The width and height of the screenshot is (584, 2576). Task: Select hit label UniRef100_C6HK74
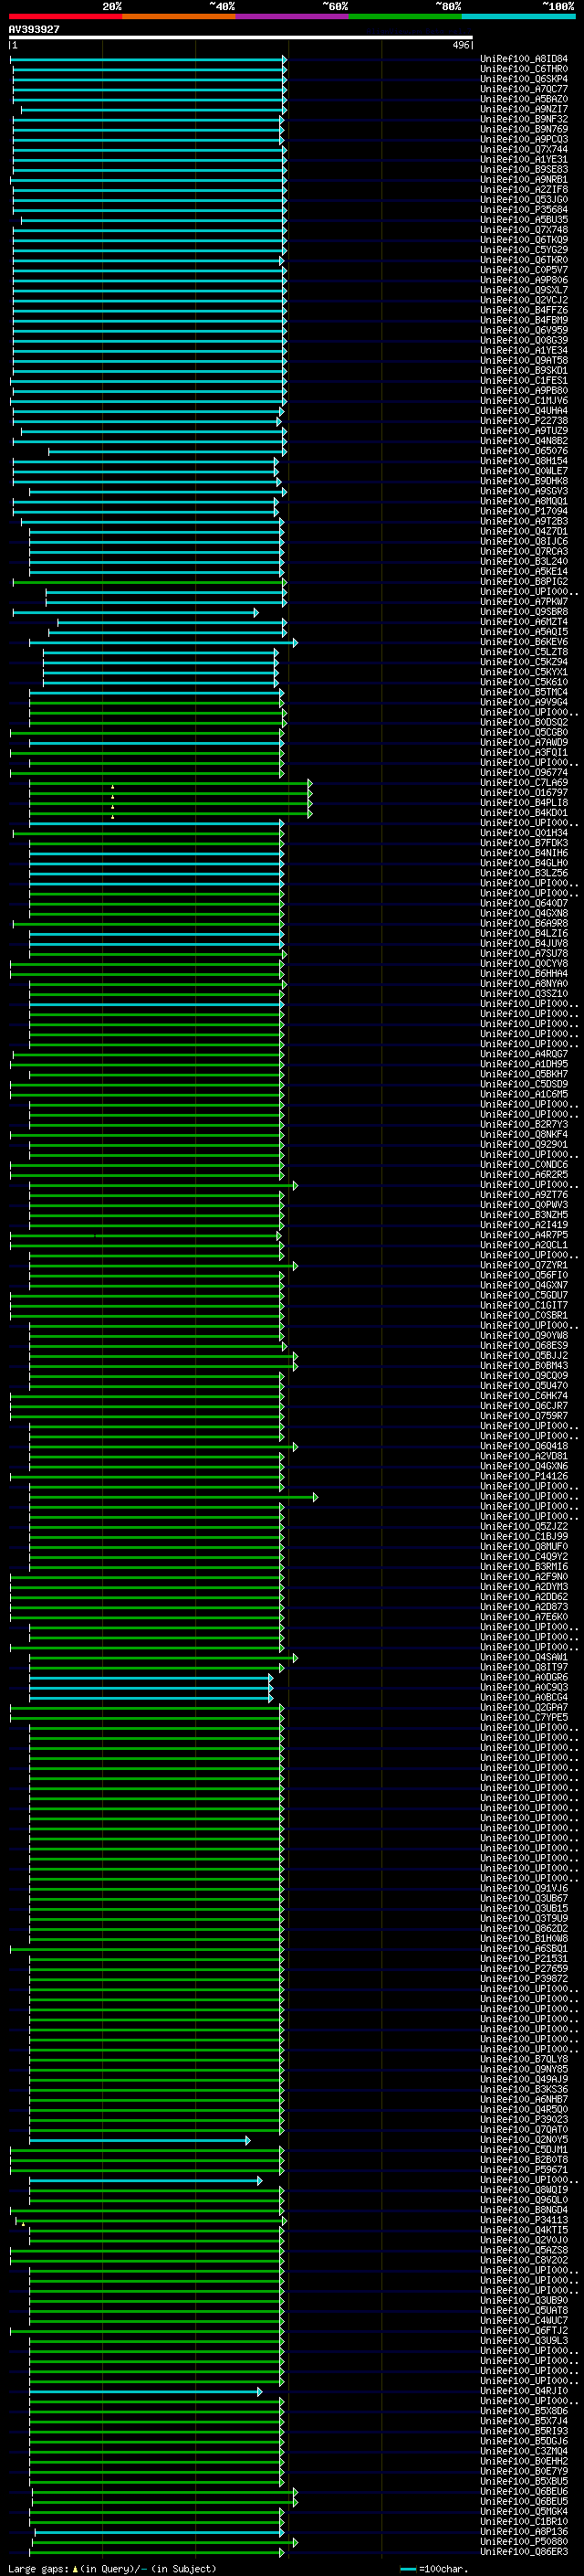(x=524, y=1395)
